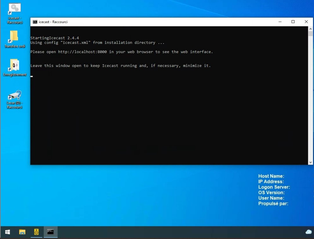314x239 pixels.
Task: Click the 'icecast - Raccourci' window title text
Action: pyautogui.click(x=53, y=22)
